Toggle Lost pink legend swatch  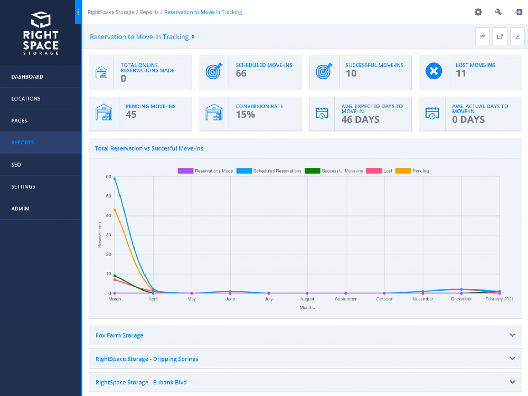[x=374, y=171]
